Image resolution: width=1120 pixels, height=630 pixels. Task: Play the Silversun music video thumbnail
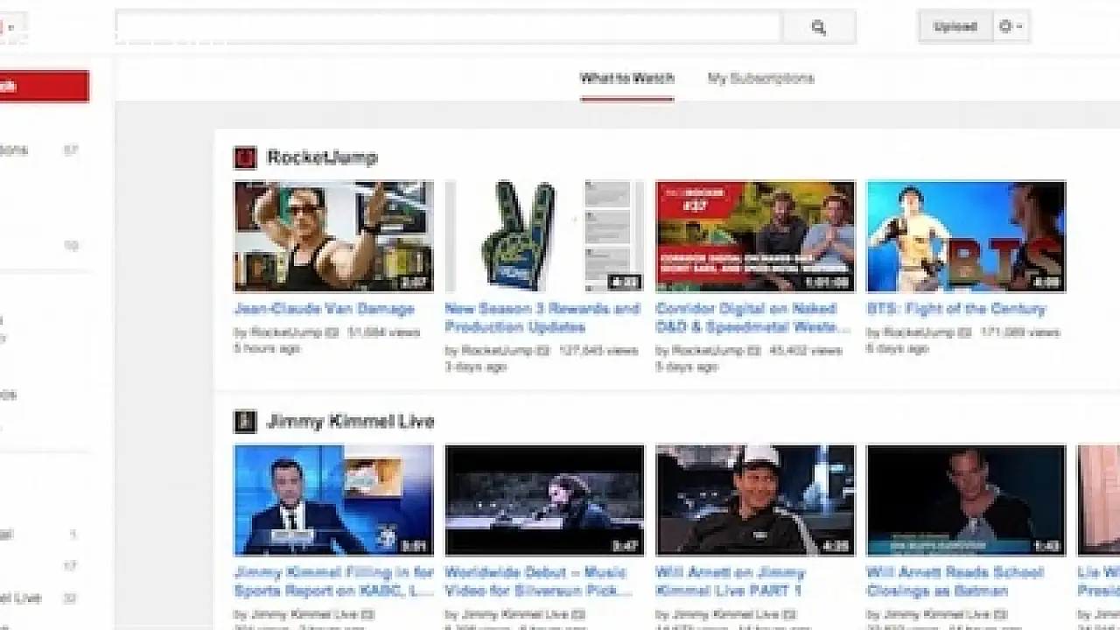tap(544, 500)
